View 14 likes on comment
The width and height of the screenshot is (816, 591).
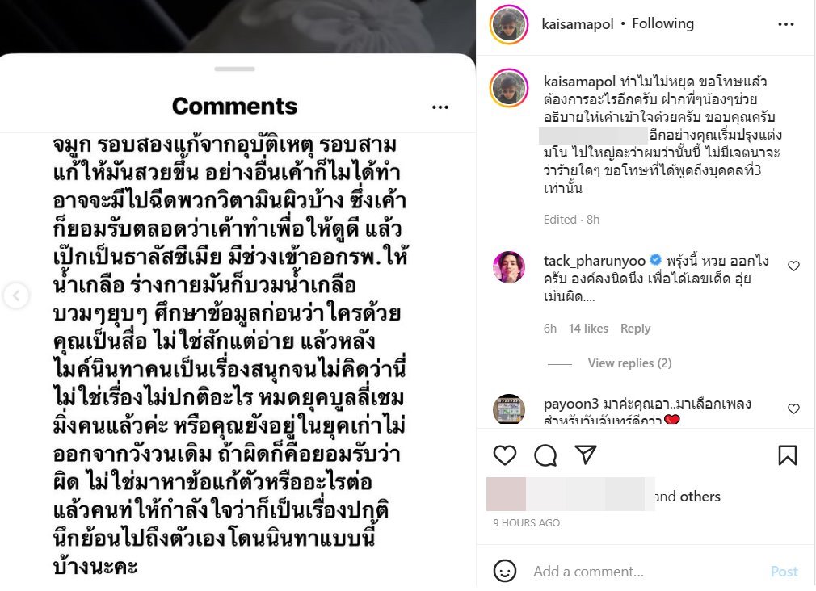[x=589, y=329]
